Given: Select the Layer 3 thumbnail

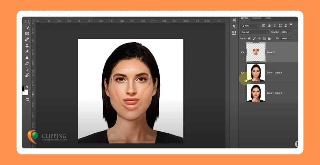Looking at the screenshot, I should point(256,52).
